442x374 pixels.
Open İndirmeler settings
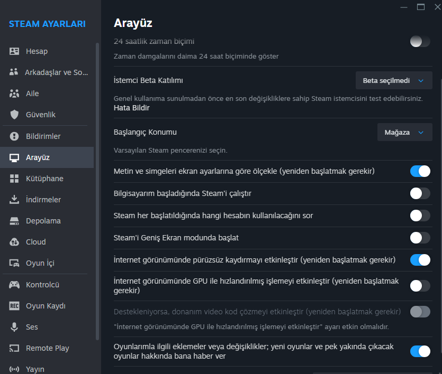tap(47, 200)
